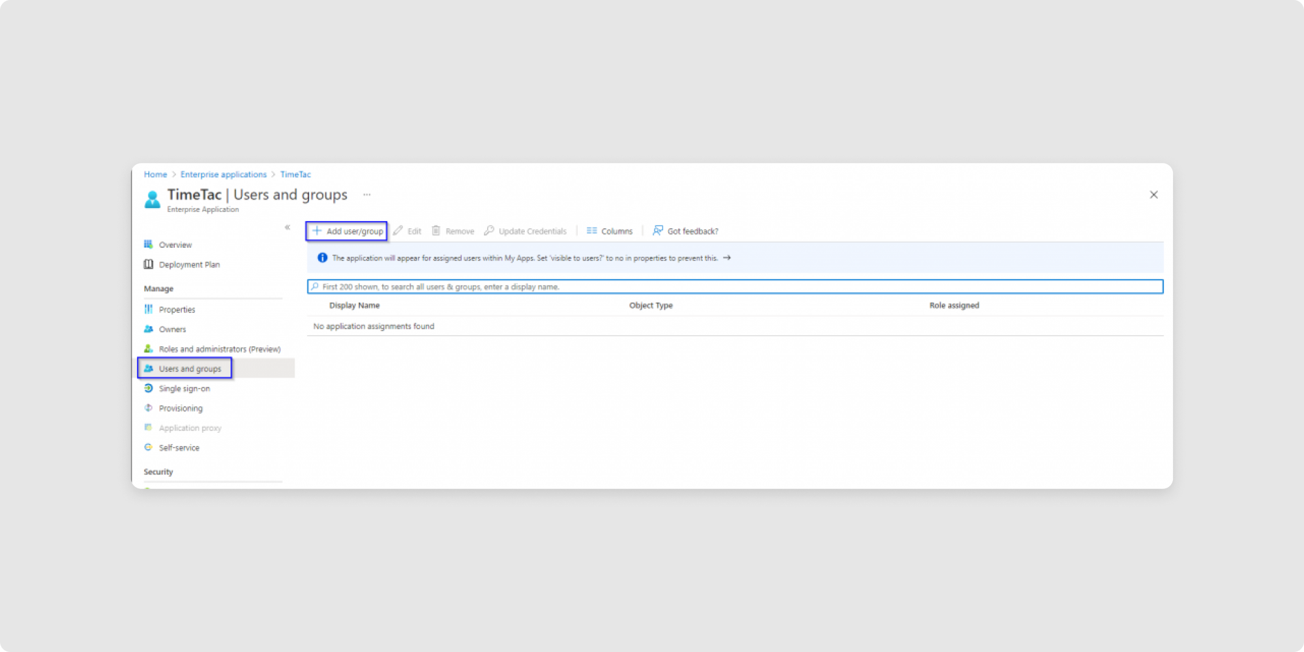This screenshot has width=1304, height=652.
Task: Click the Single sign-on icon
Action: pyautogui.click(x=149, y=389)
